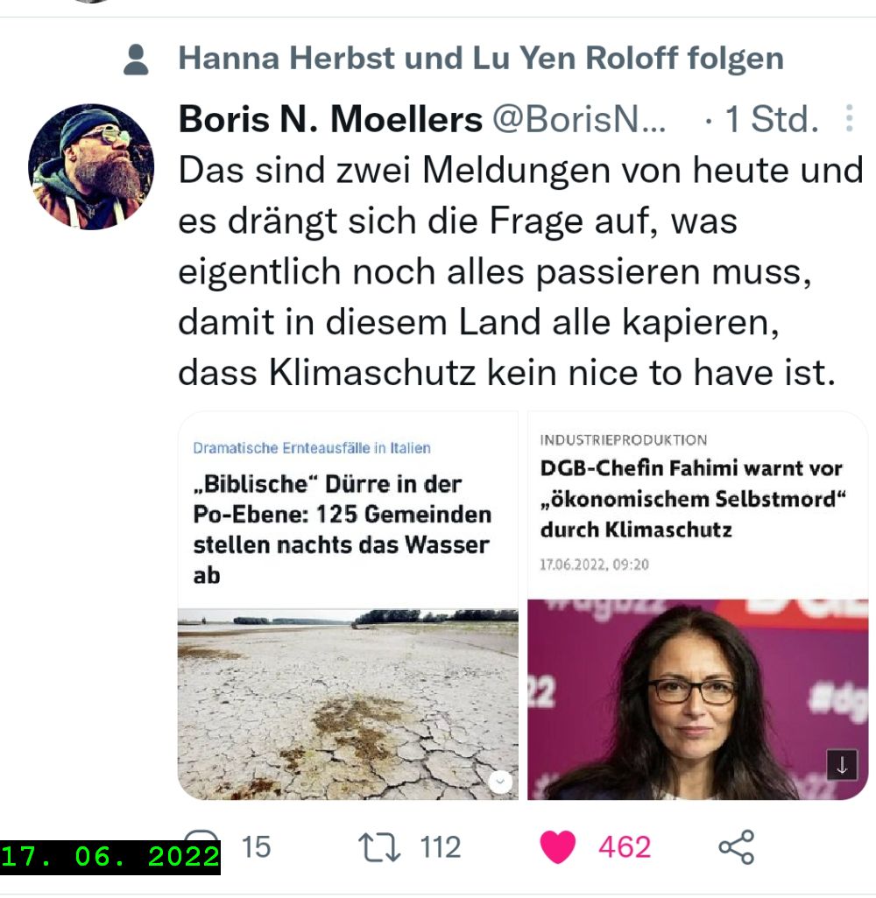The width and height of the screenshot is (876, 898).
Task: Retweet using the arrows icon
Action: [379, 847]
